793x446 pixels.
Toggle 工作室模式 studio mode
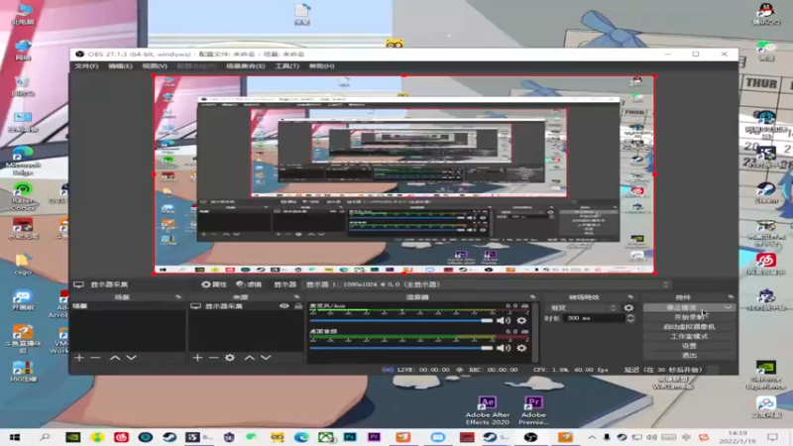coord(689,336)
